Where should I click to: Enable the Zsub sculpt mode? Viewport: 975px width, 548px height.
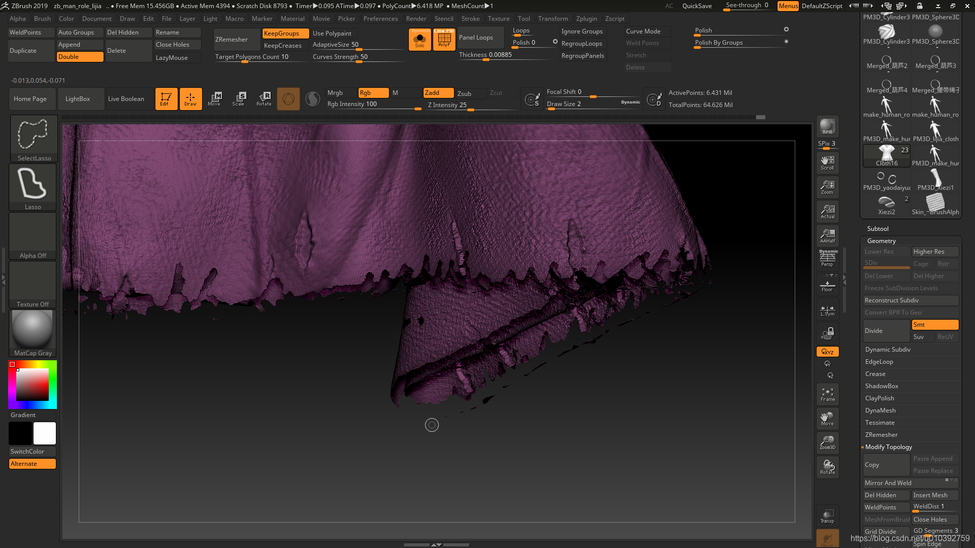point(464,93)
